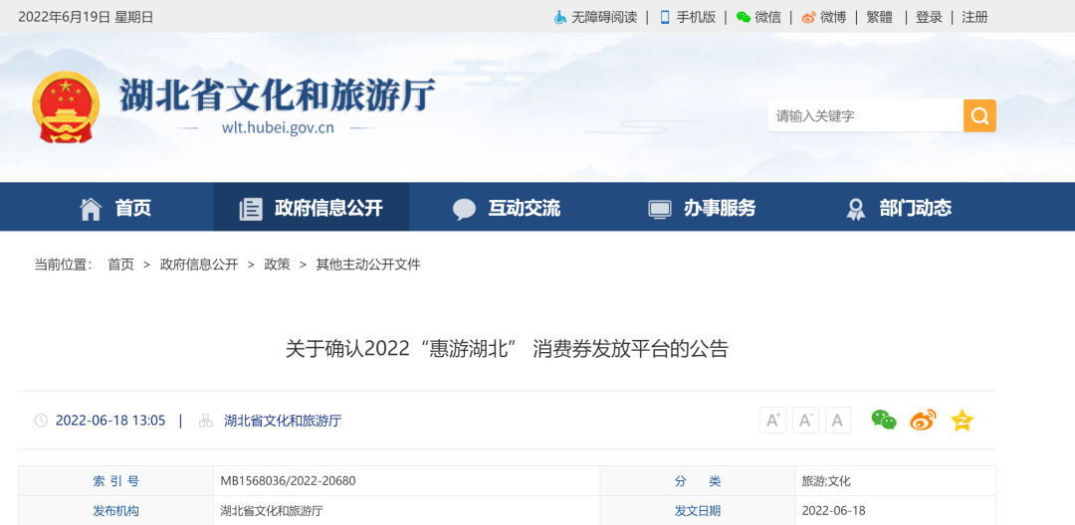Image resolution: width=1075 pixels, height=525 pixels.
Task: Toggle 繁體 traditional Chinese display
Action: pos(880,17)
